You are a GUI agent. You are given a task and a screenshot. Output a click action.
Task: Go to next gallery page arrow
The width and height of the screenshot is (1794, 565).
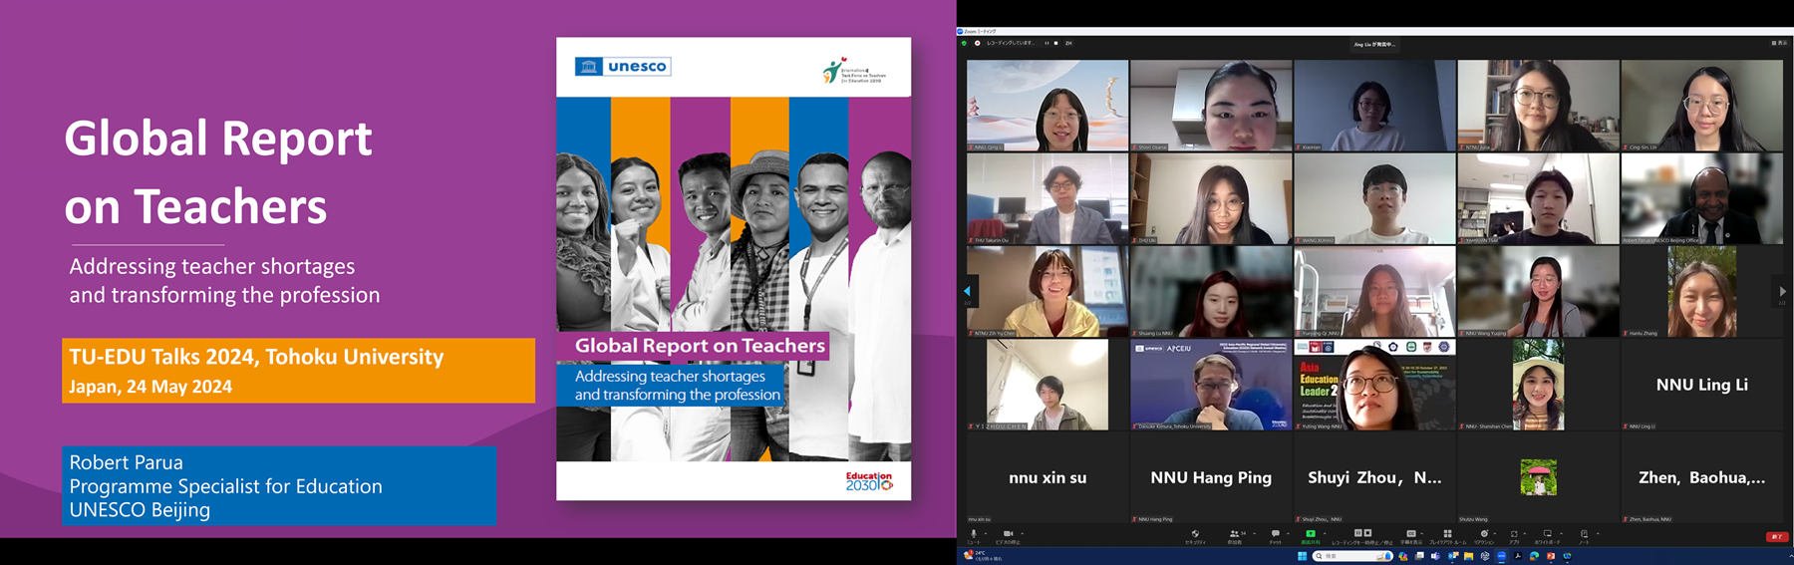[x=1782, y=291]
